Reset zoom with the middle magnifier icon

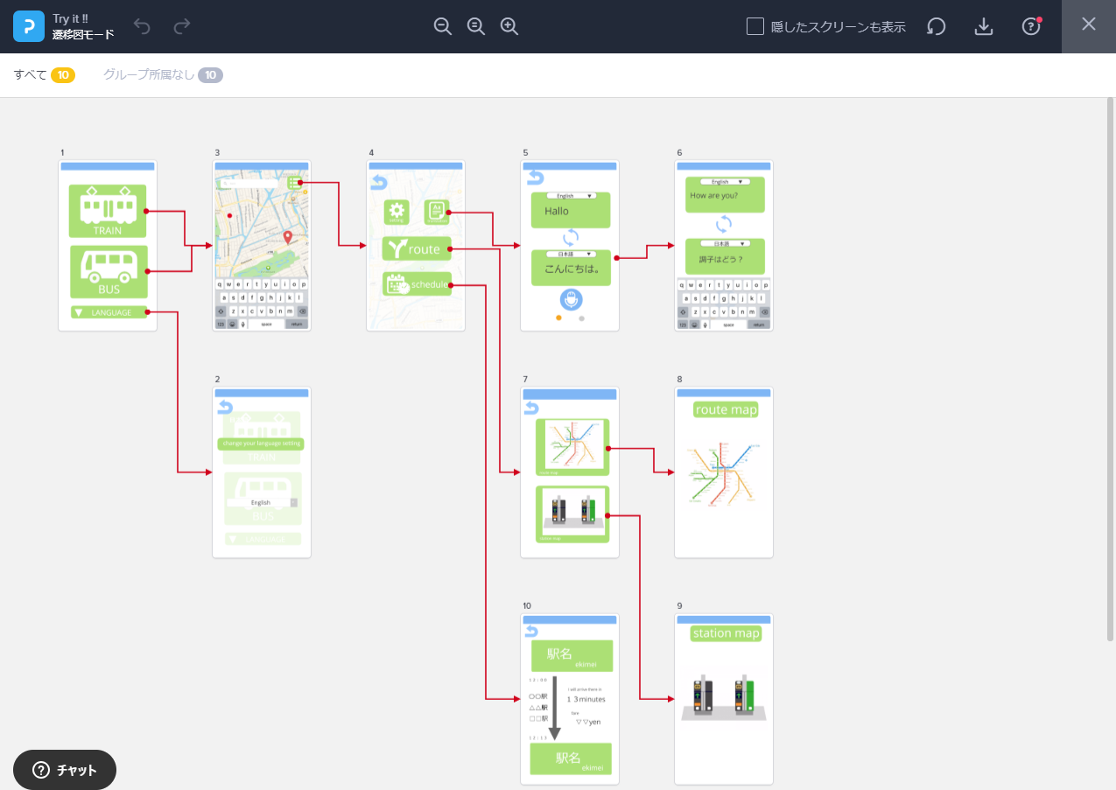[476, 26]
